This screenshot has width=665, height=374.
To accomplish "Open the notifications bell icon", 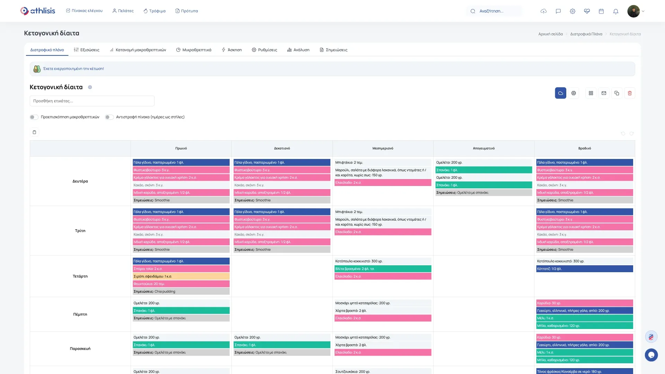I will point(615,11).
